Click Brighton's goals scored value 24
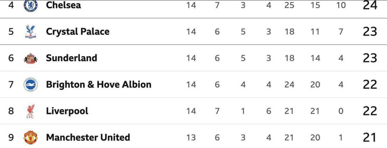The height and width of the screenshot is (148, 387). 289,85
